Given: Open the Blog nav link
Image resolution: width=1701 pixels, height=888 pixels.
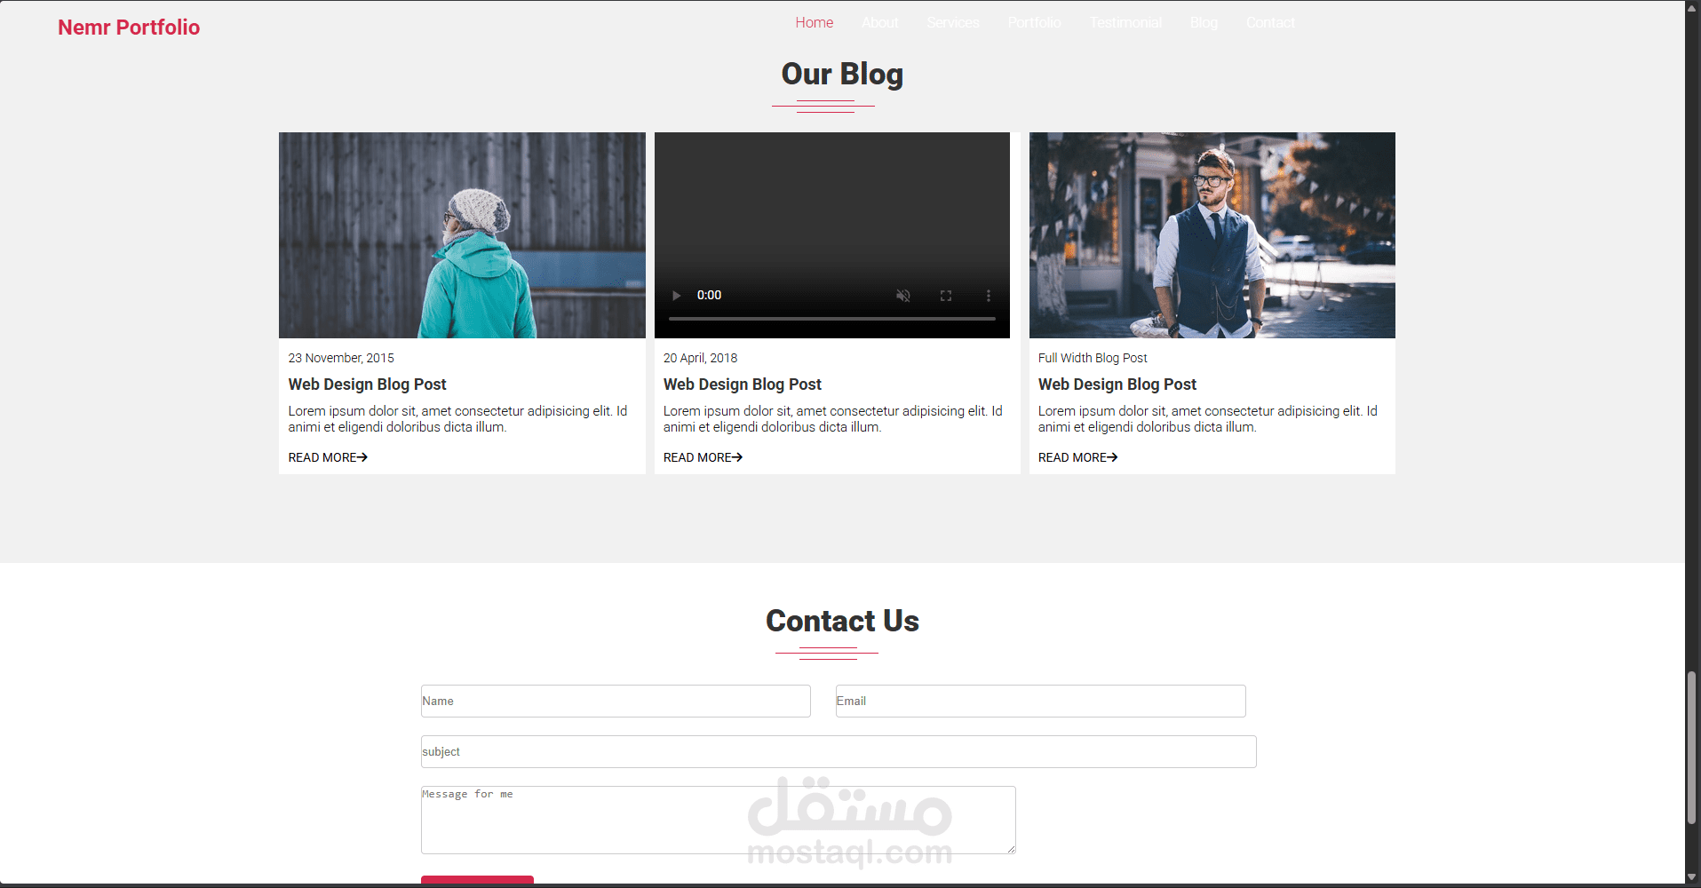Looking at the screenshot, I should click(x=1204, y=22).
